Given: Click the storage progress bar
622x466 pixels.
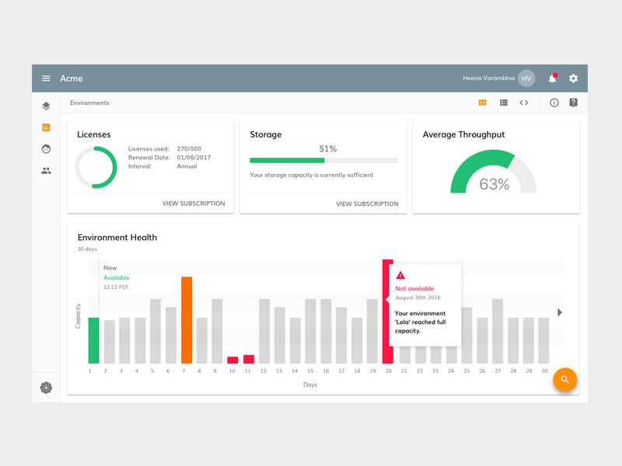Looking at the screenshot, I should point(323,161).
